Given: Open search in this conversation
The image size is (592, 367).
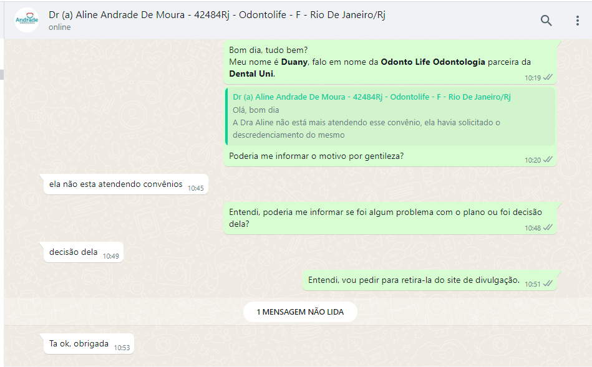Looking at the screenshot, I should tap(546, 21).
